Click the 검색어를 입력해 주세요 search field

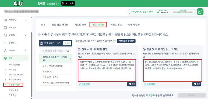tap(56, 51)
